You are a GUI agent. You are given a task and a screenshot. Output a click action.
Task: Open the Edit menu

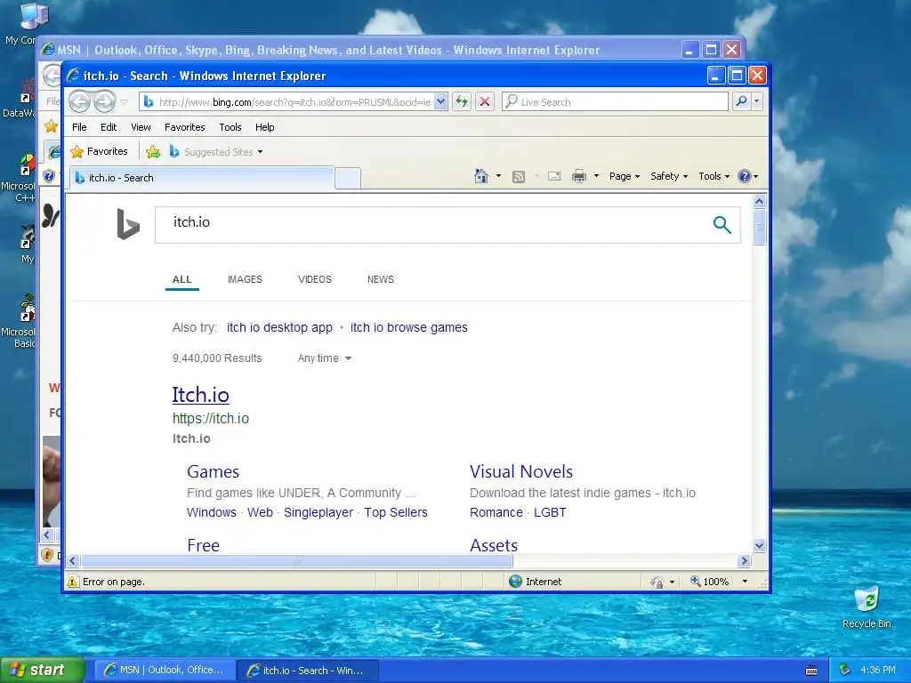(x=108, y=127)
